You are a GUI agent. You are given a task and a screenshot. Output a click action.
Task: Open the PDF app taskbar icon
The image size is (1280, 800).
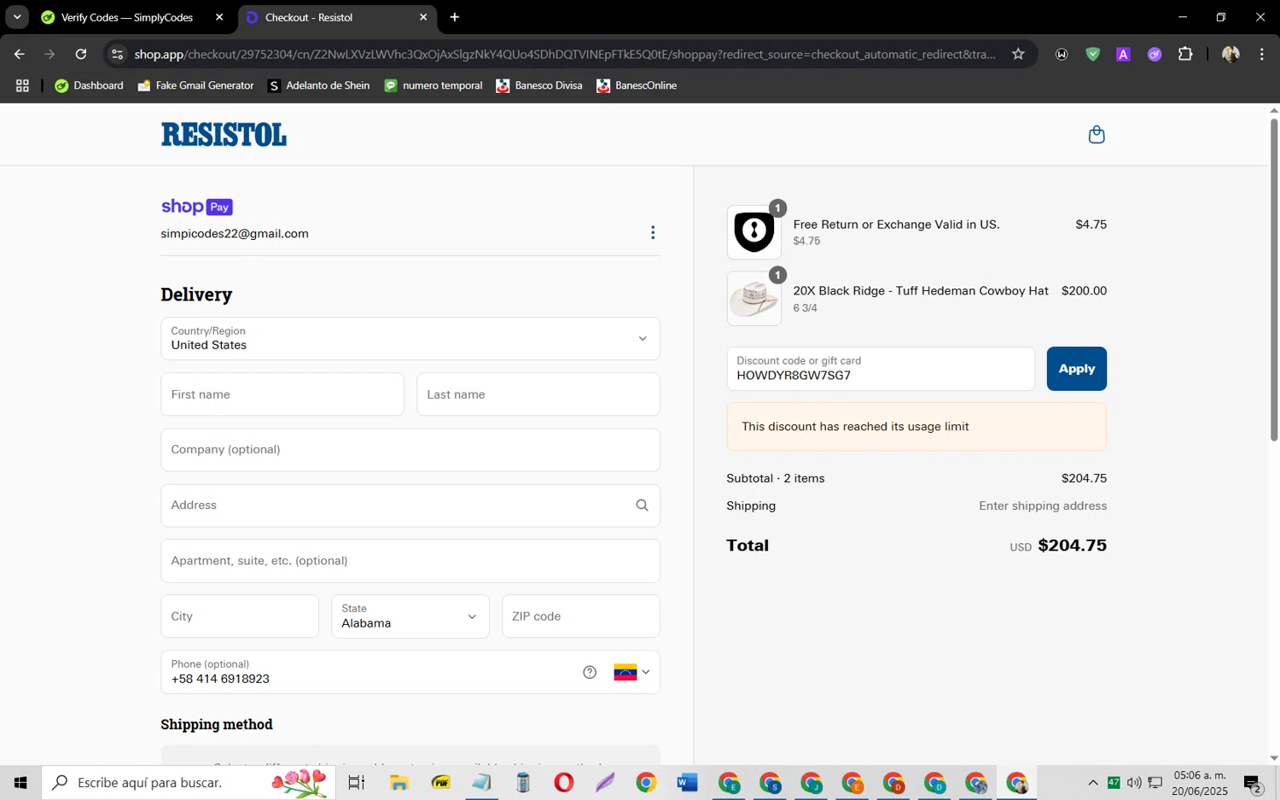[x=440, y=782]
